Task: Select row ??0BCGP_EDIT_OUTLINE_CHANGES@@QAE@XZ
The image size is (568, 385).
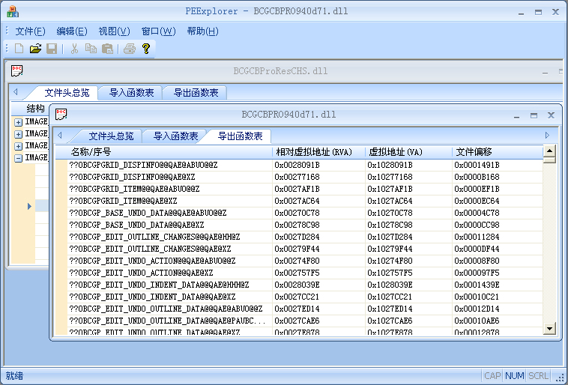Action: point(305,249)
